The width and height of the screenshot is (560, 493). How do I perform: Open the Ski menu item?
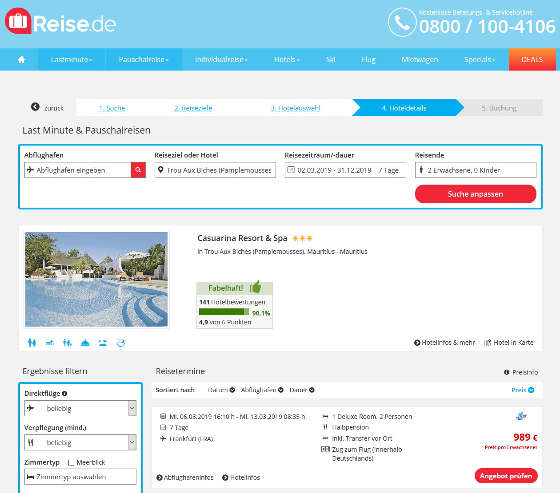tap(331, 59)
